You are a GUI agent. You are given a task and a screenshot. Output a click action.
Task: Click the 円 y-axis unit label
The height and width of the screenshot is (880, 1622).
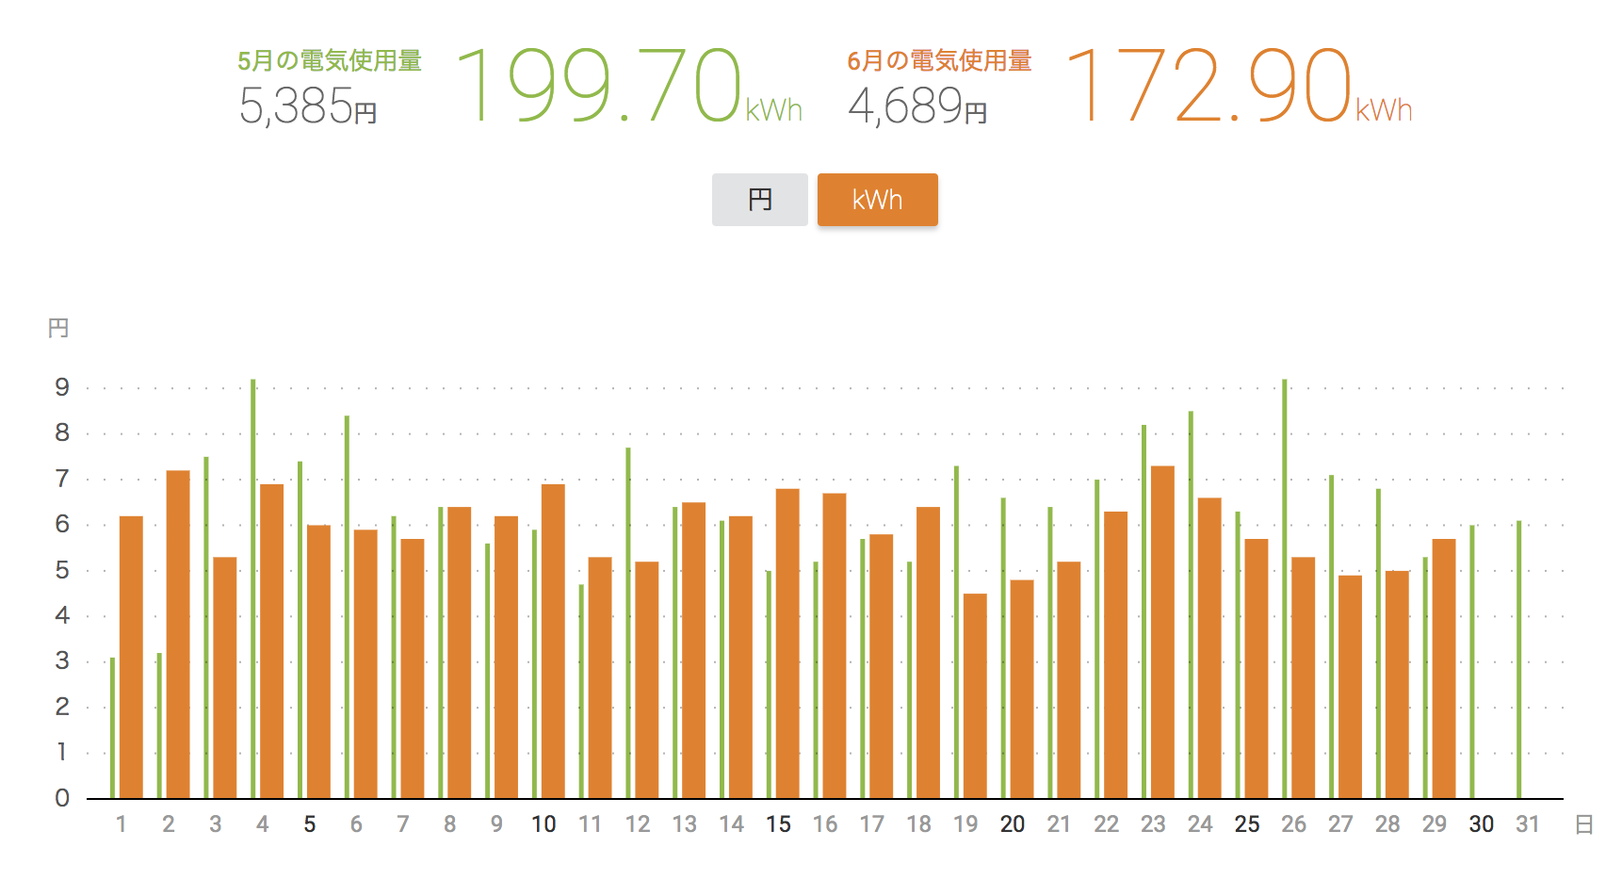[58, 328]
